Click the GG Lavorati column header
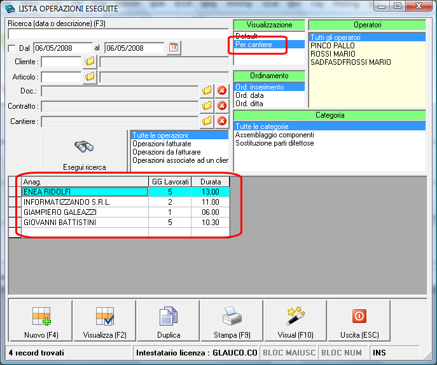Viewport: 437px width, 365px height. [170, 182]
